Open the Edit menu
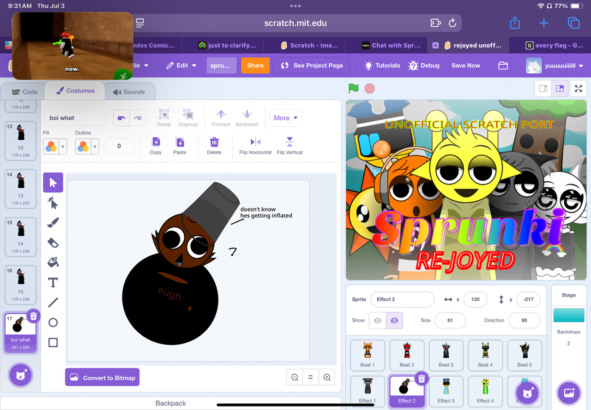 [x=181, y=65]
